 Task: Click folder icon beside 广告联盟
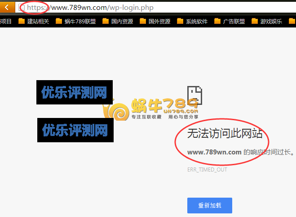[x=217, y=21]
